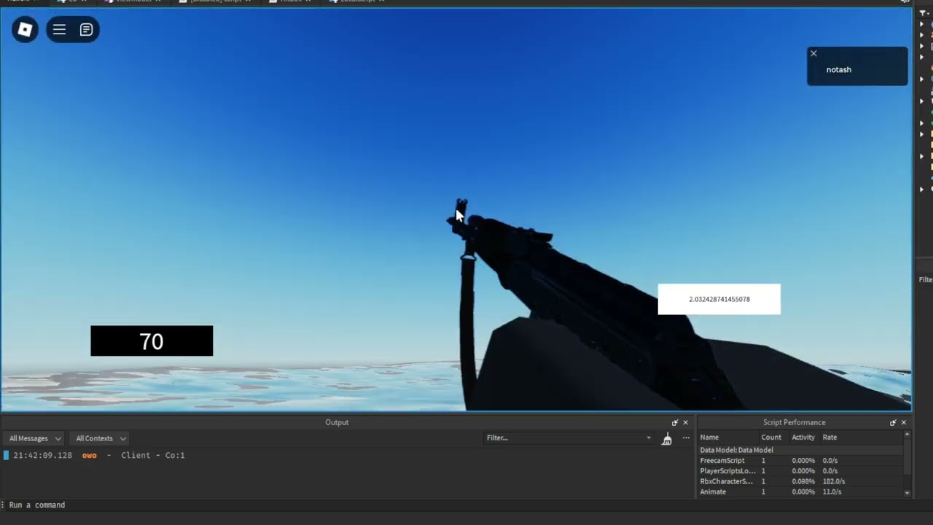This screenshot has height=525, width=933.
Task: Sort Script Performance by the Count column
Action: [771, 437]
